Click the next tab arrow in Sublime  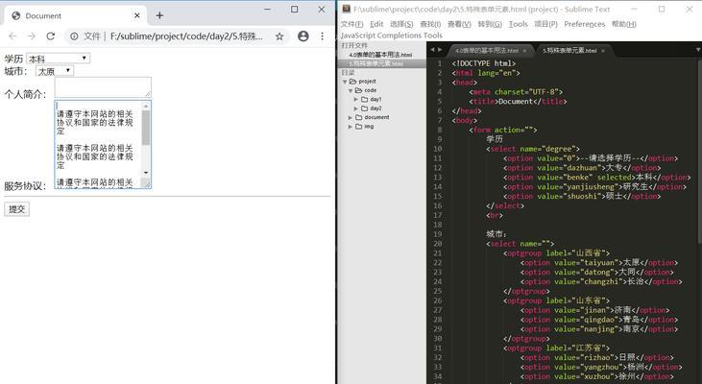click(440, 50)
